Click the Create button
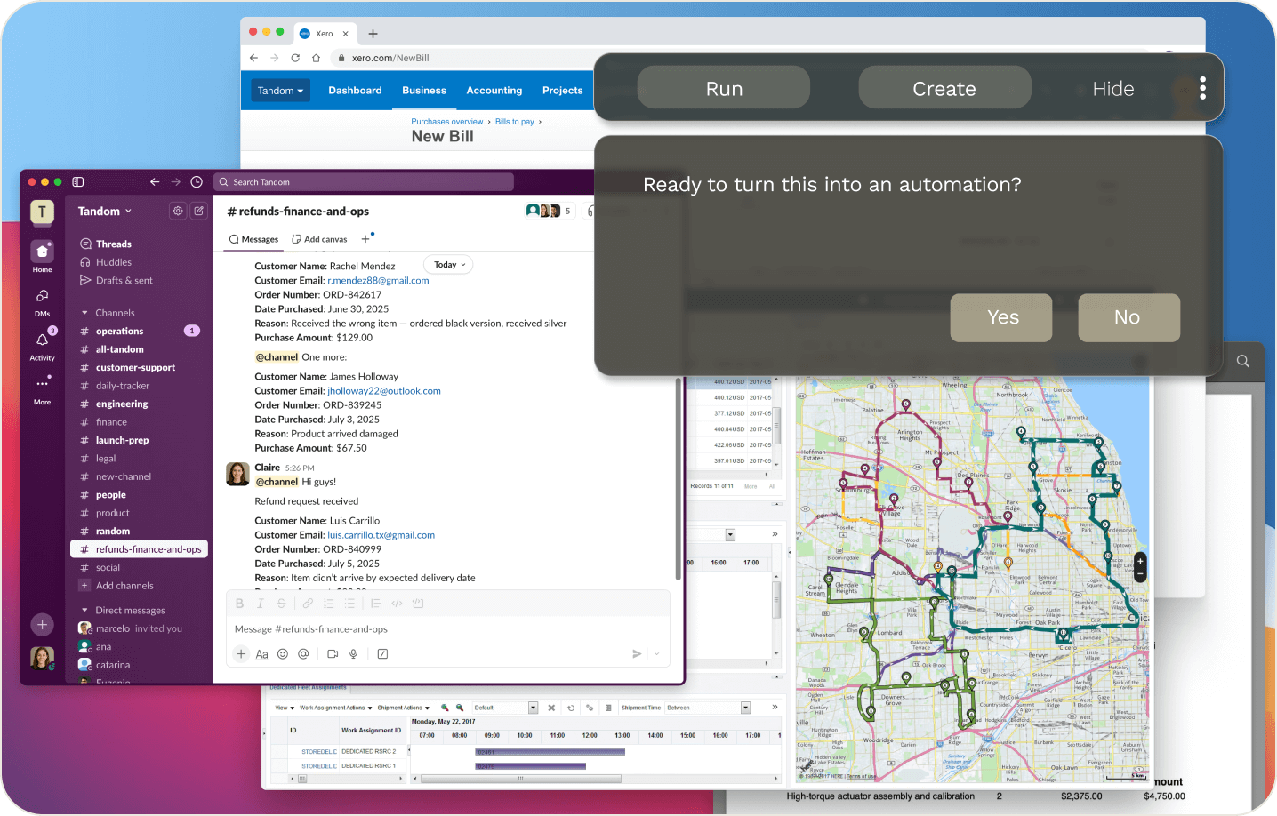Image resolution: width=1277 pixels, height=816 pixels. 944,88
